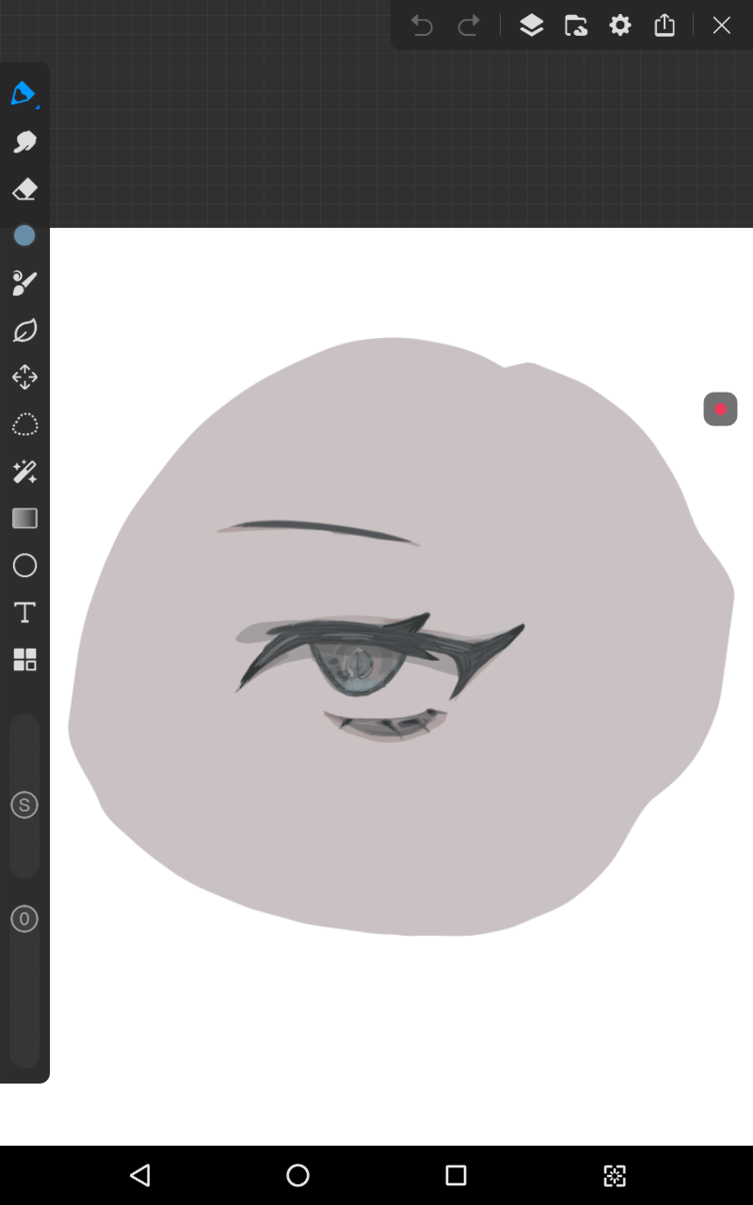Activate the Transform move tool
Screen dimensions: 753x1205
pos(24,378)
